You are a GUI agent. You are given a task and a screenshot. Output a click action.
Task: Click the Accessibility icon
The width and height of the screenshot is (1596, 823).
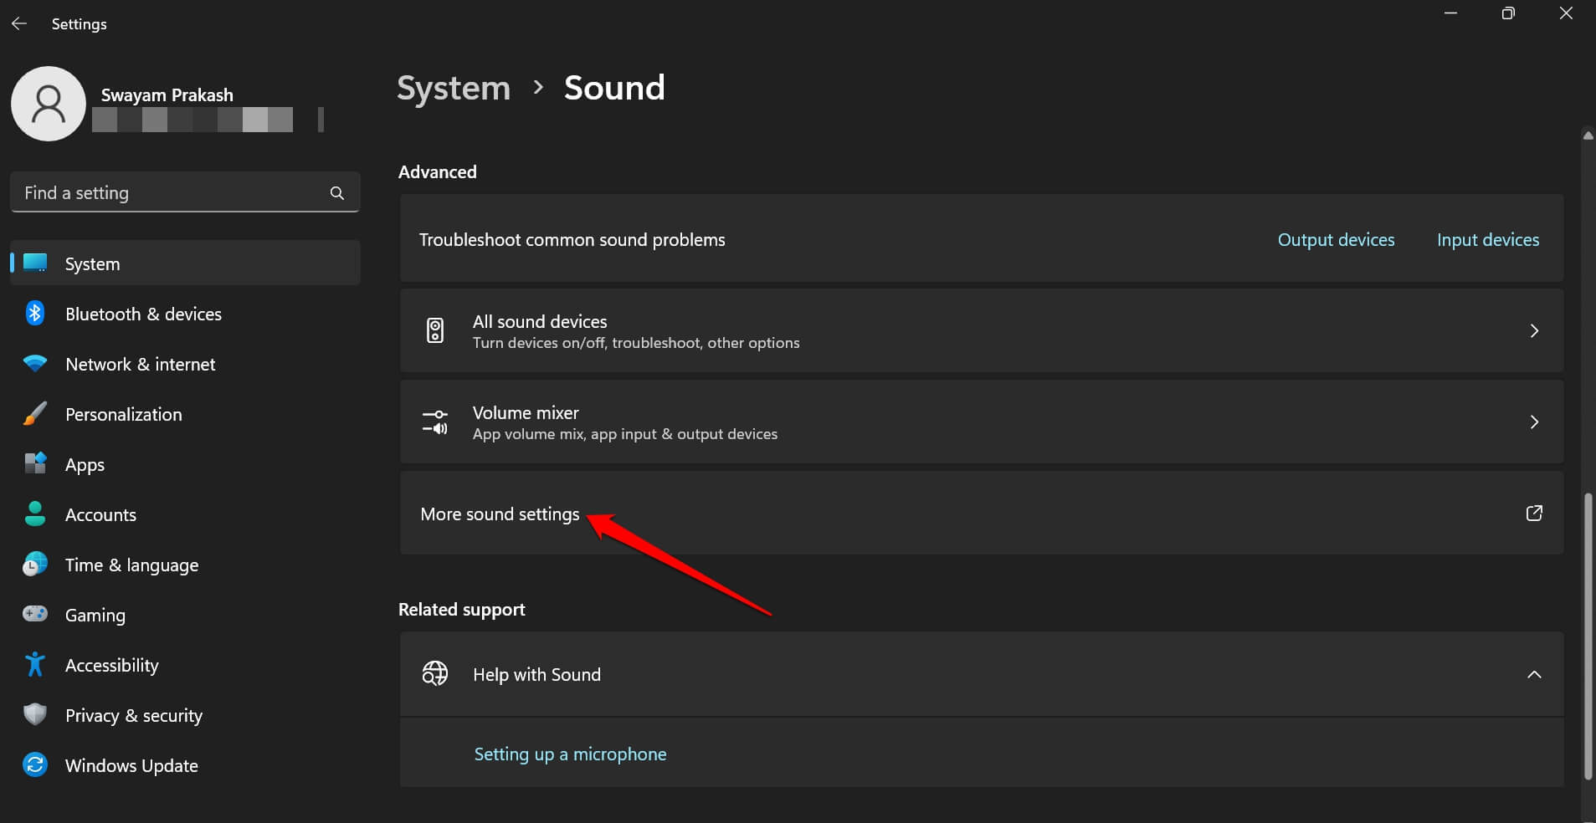[35, 664]
